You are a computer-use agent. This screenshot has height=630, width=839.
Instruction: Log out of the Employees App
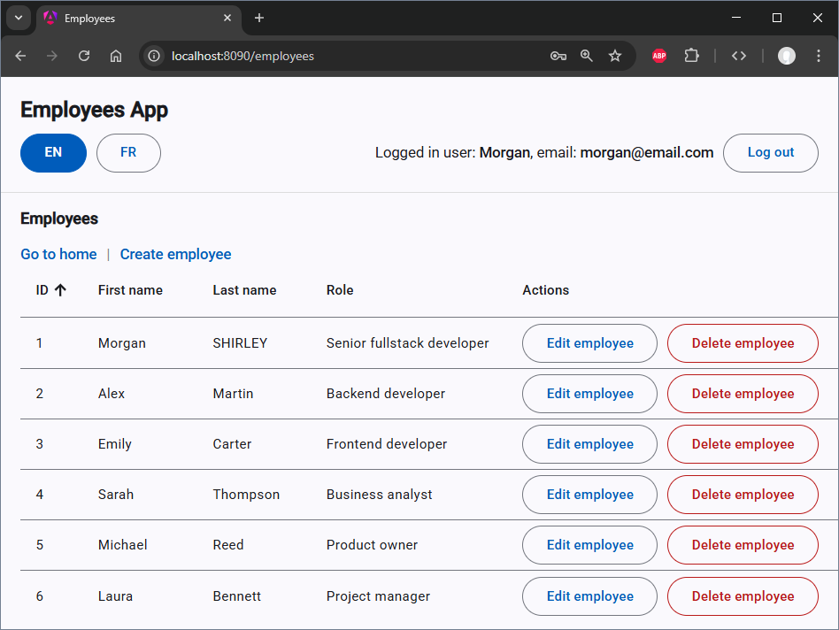770,152
